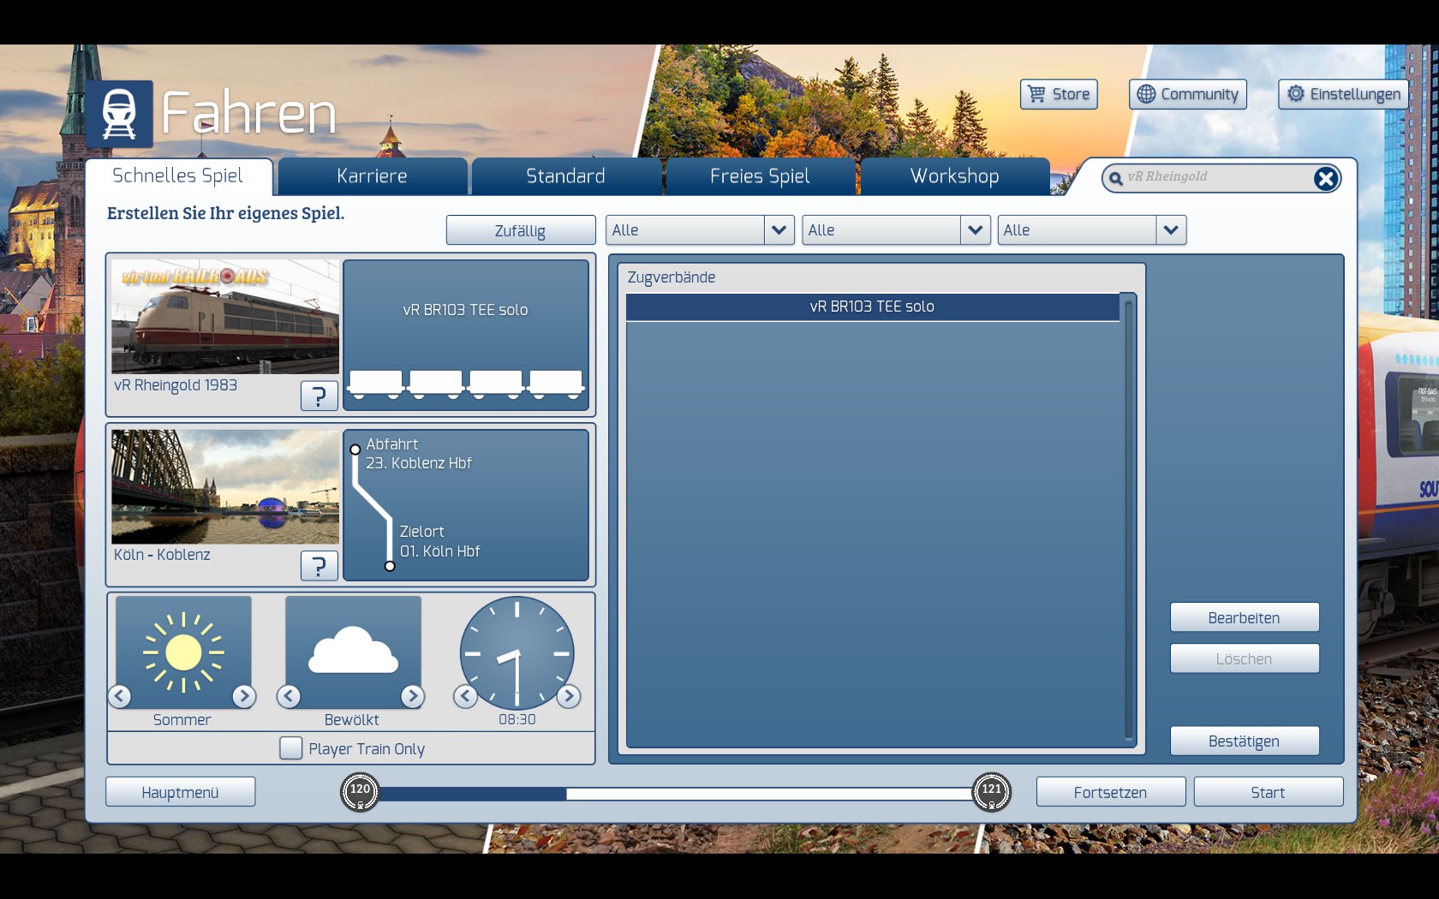The height and width of the screenshot is (899, 1439).
Task: Switch to next weather after Bewölkt
Action: pos(413,696)
